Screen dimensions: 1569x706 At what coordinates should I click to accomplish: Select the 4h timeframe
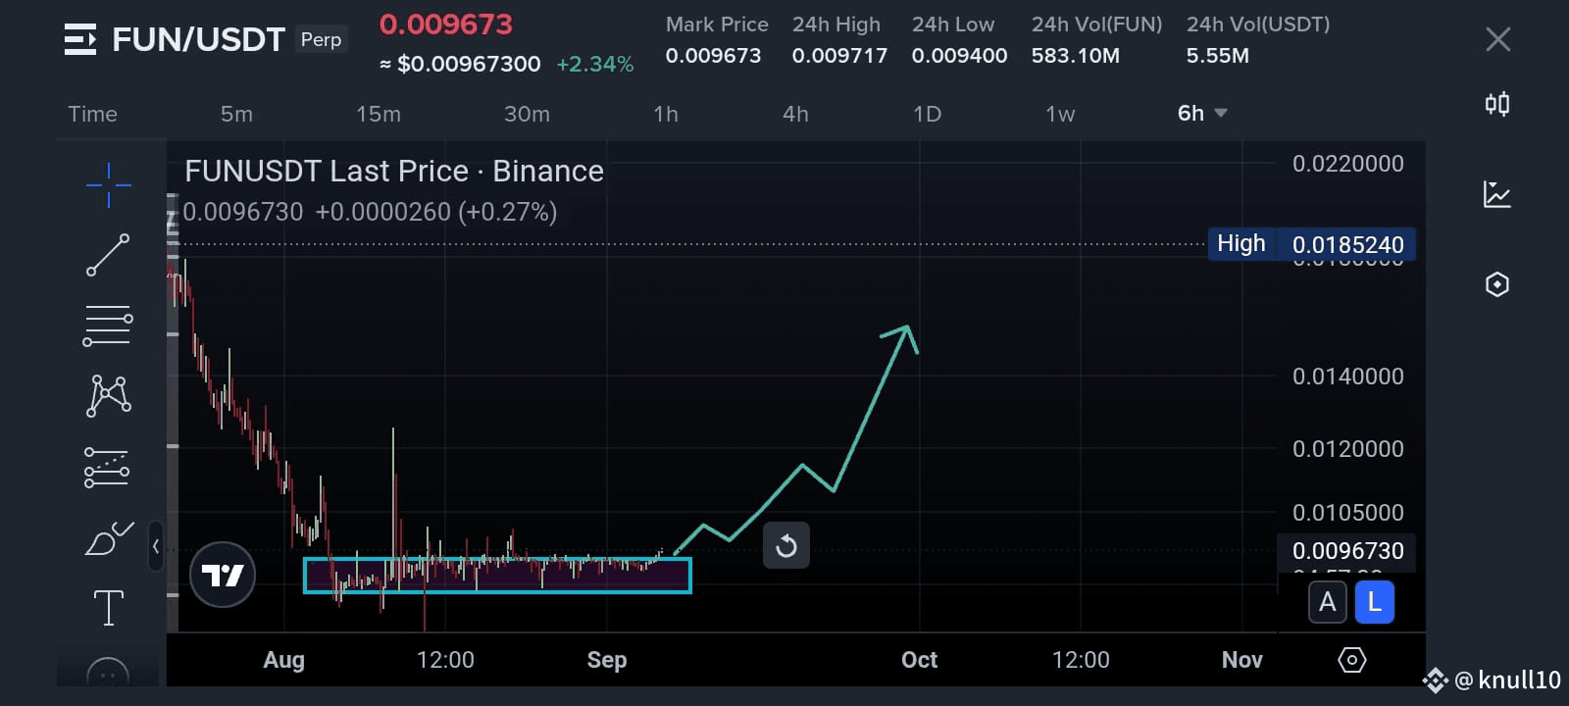[795, 114]
